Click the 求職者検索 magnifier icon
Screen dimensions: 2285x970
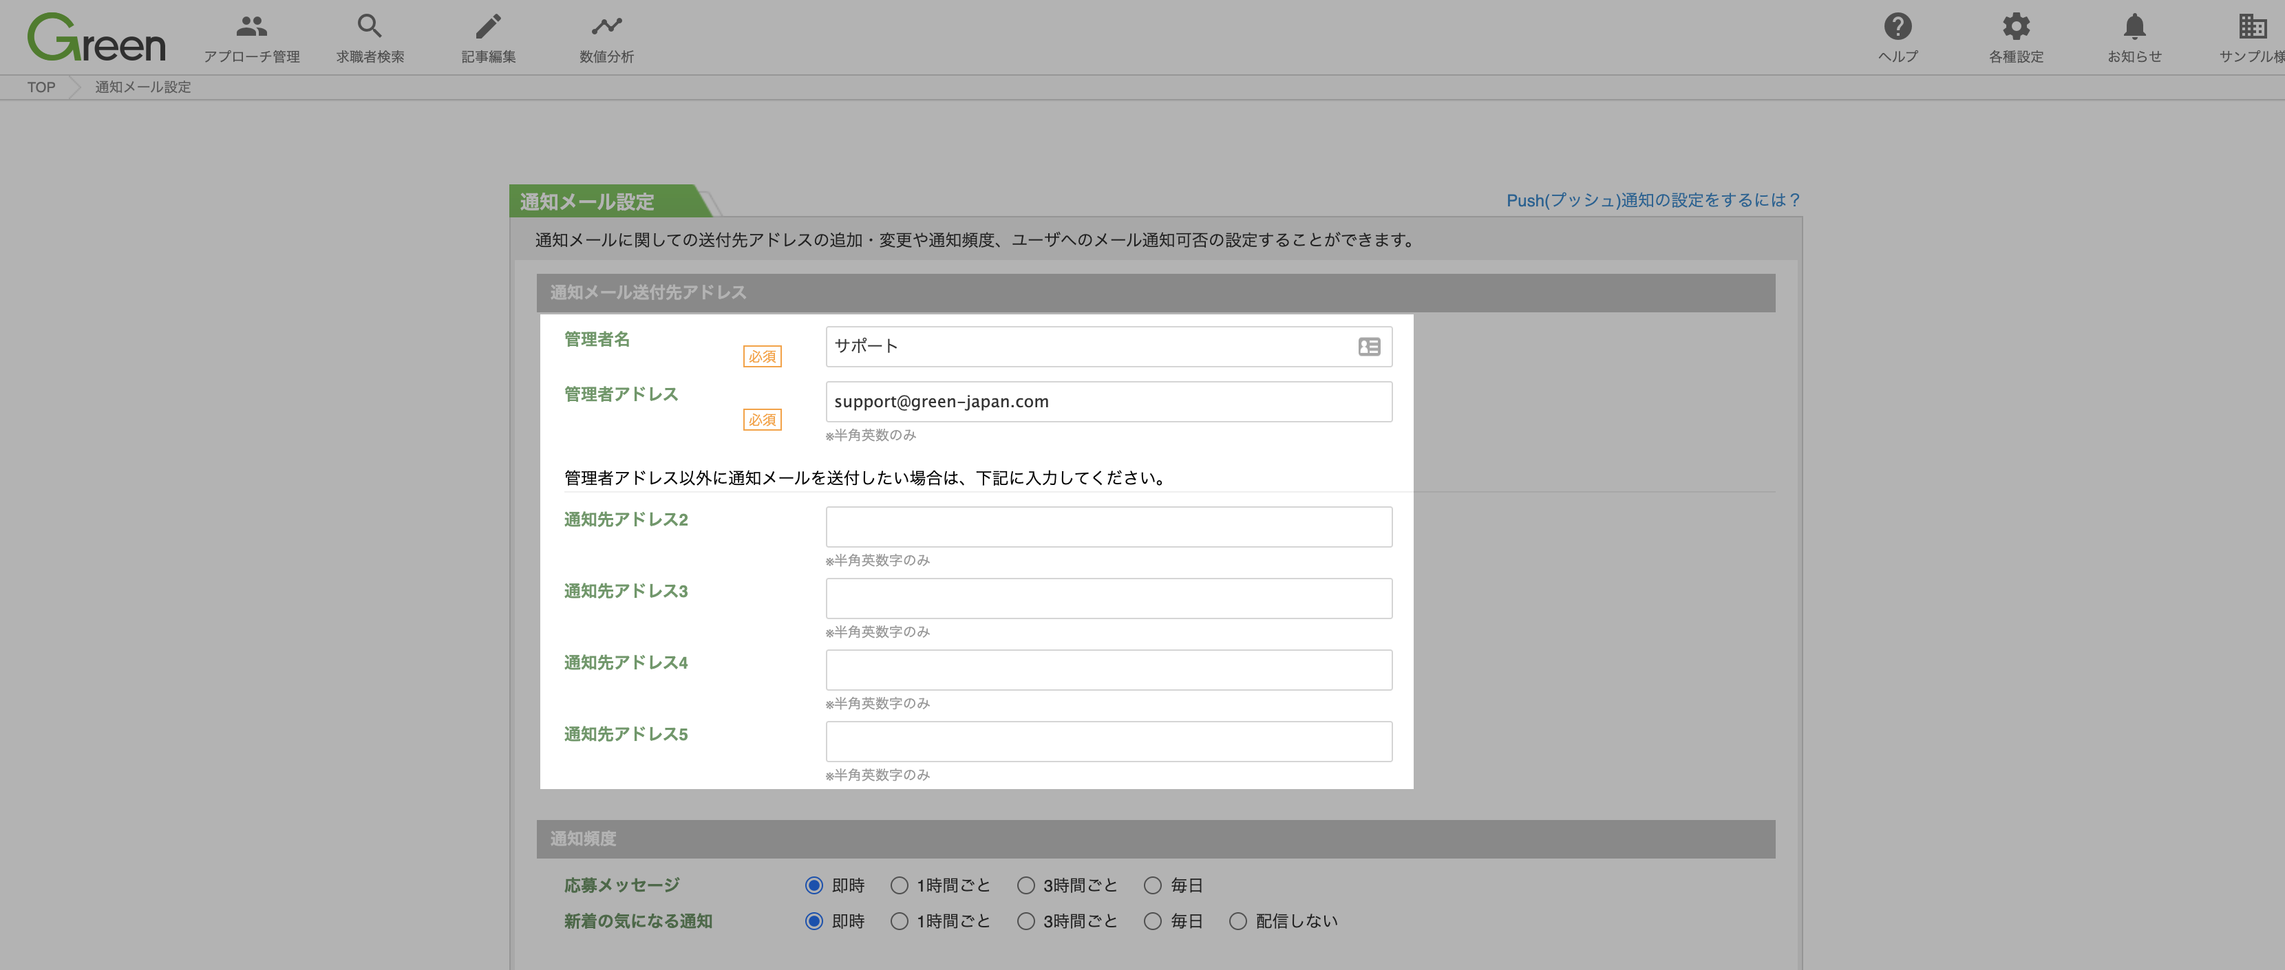pyautogui.click(x=370, y=27)
